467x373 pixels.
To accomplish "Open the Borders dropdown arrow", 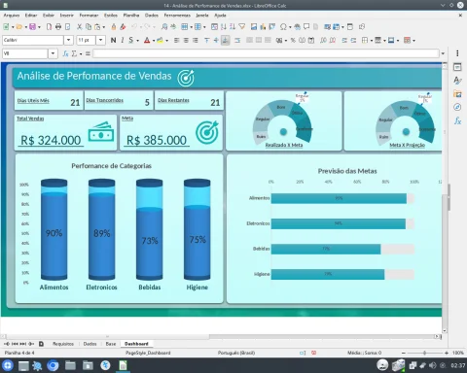I will (372, 41).
